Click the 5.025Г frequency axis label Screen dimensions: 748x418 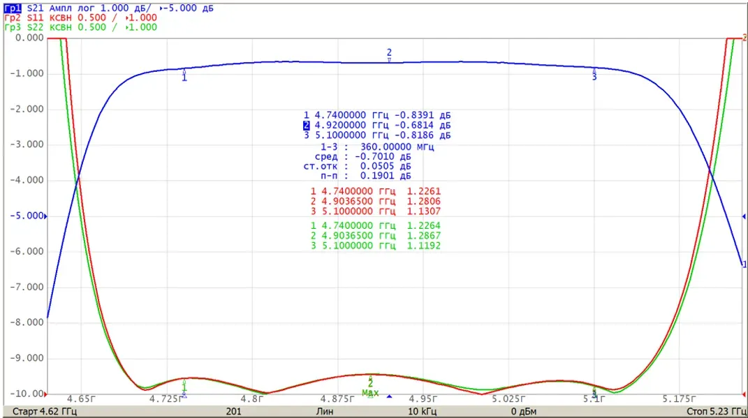pos(508,399)
